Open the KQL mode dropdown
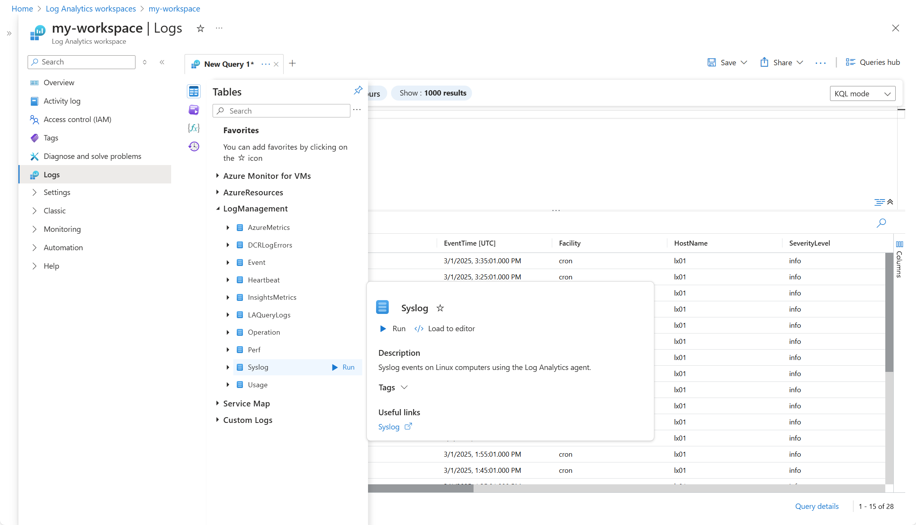The height and width of the screenshot is (525, 916). pyautogui.click(x=862, y=94)
